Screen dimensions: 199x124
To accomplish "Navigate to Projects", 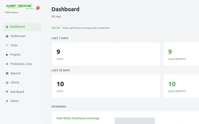I will coord(22,55).
